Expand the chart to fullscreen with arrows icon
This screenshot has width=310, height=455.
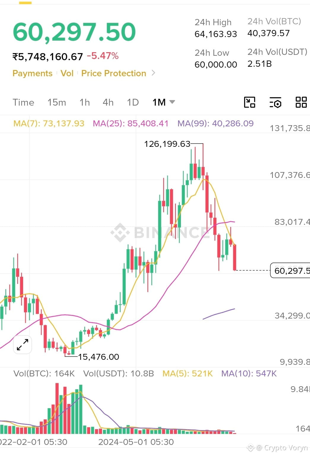tap(23, 345)
